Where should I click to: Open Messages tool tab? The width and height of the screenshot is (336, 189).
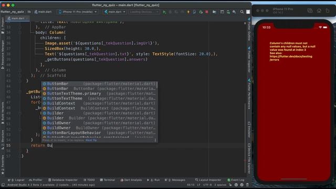pos(175,180)
